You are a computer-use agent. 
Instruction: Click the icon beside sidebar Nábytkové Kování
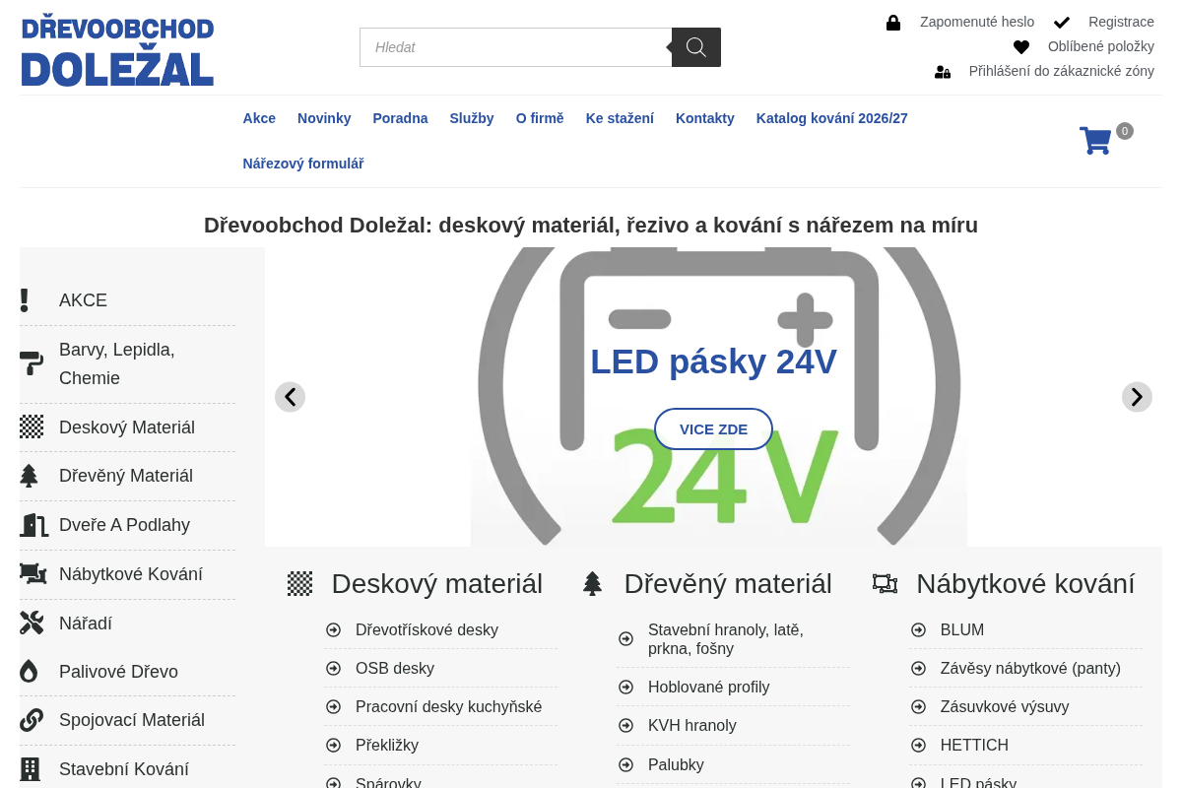33,573
